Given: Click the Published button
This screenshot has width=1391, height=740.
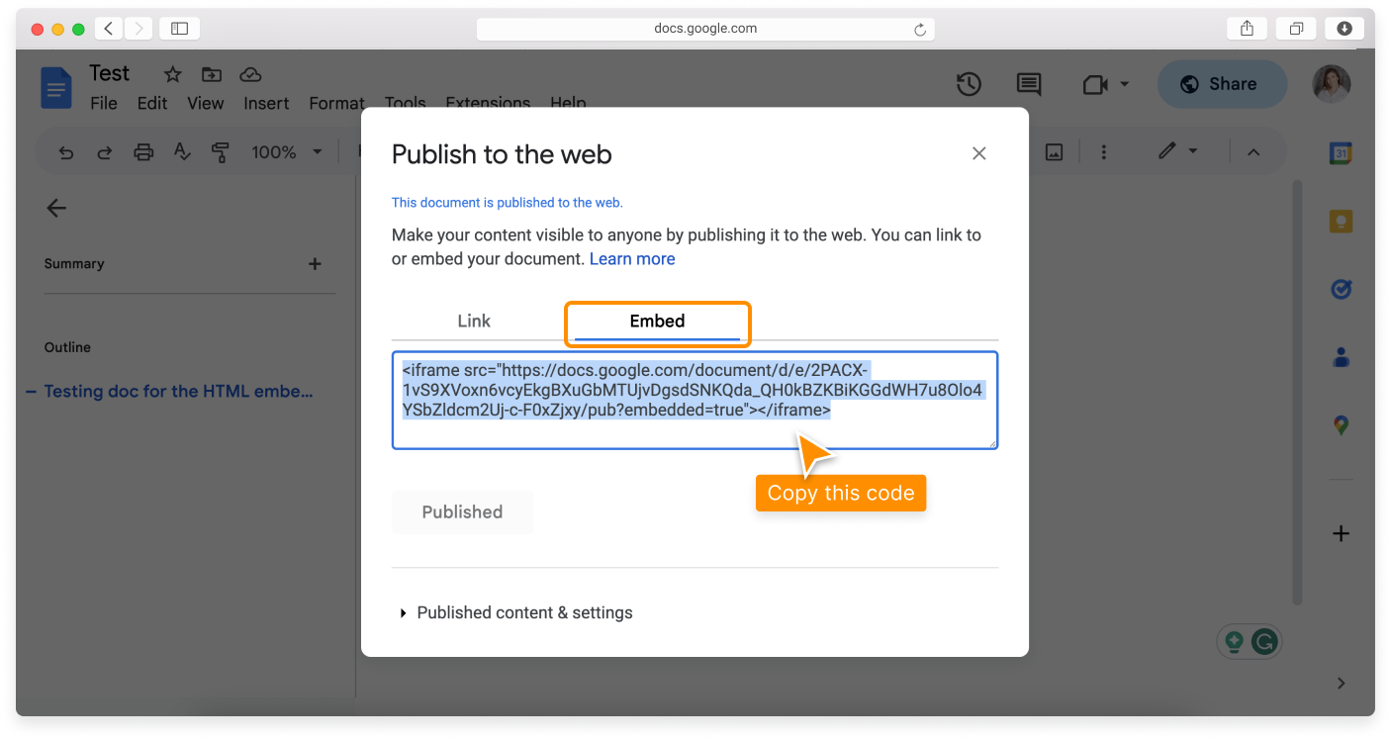Looking at the screenshot, I should (462, 511).
